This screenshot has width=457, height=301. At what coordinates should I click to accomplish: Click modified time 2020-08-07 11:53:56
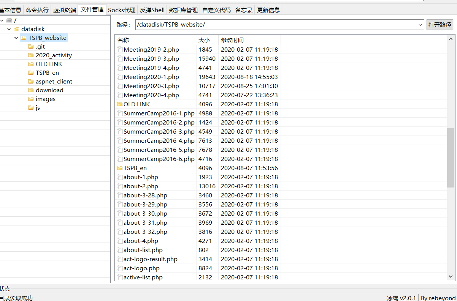(x=249, y=168)
